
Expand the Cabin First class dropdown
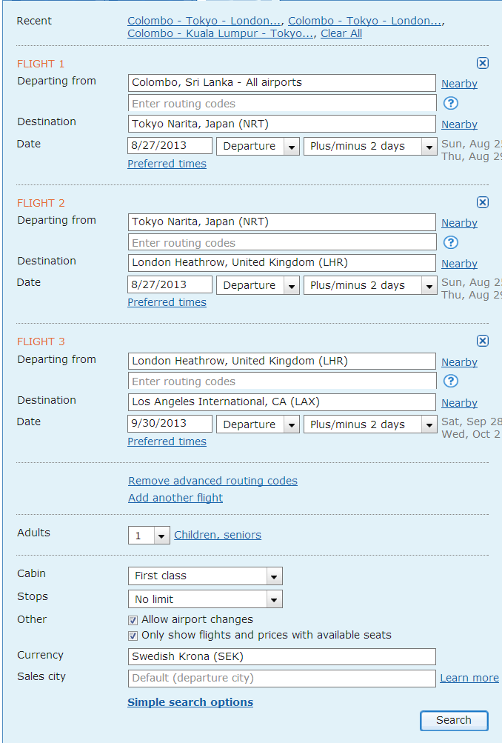click(x=274, y=576)
